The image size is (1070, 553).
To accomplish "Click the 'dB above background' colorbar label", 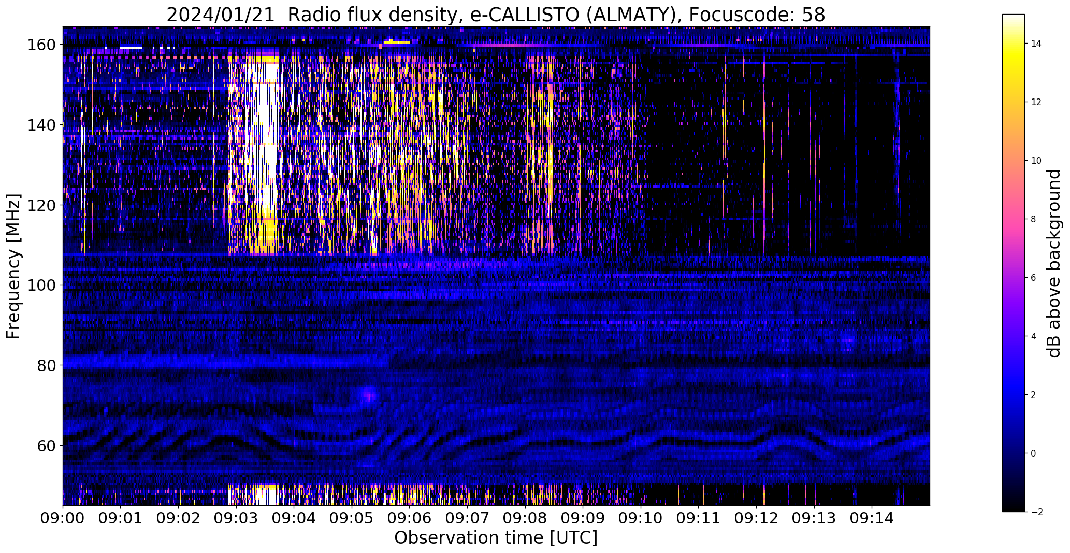I will [1053, 263].
